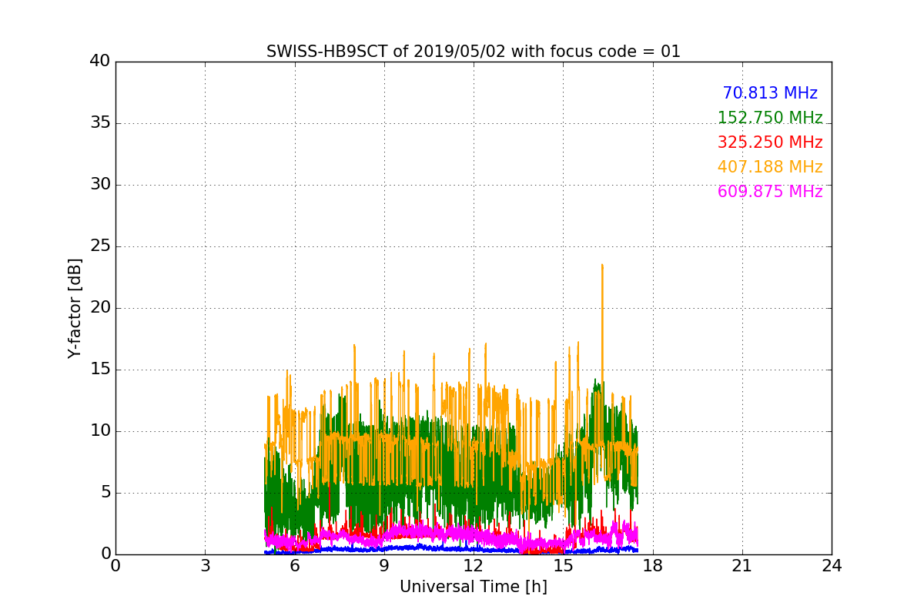The width and height of the screenshot is (924, 616).
Task: Click x-axis tick label 18
Action: [653, 565]
